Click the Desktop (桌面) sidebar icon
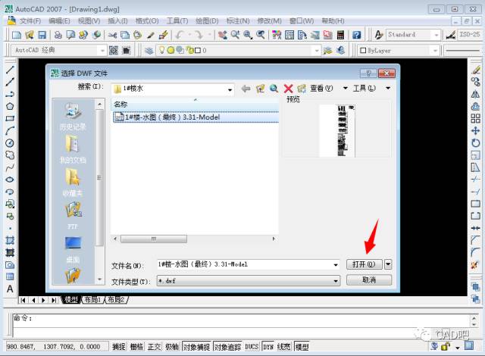Image resolution: width=485 pixels, height=356 pixels. [x=73, y=246]
